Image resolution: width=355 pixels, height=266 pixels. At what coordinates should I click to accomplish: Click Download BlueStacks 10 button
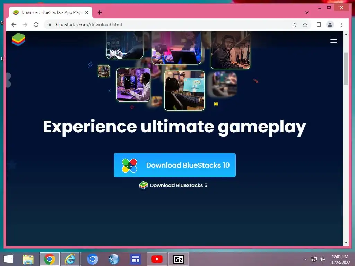175,165
